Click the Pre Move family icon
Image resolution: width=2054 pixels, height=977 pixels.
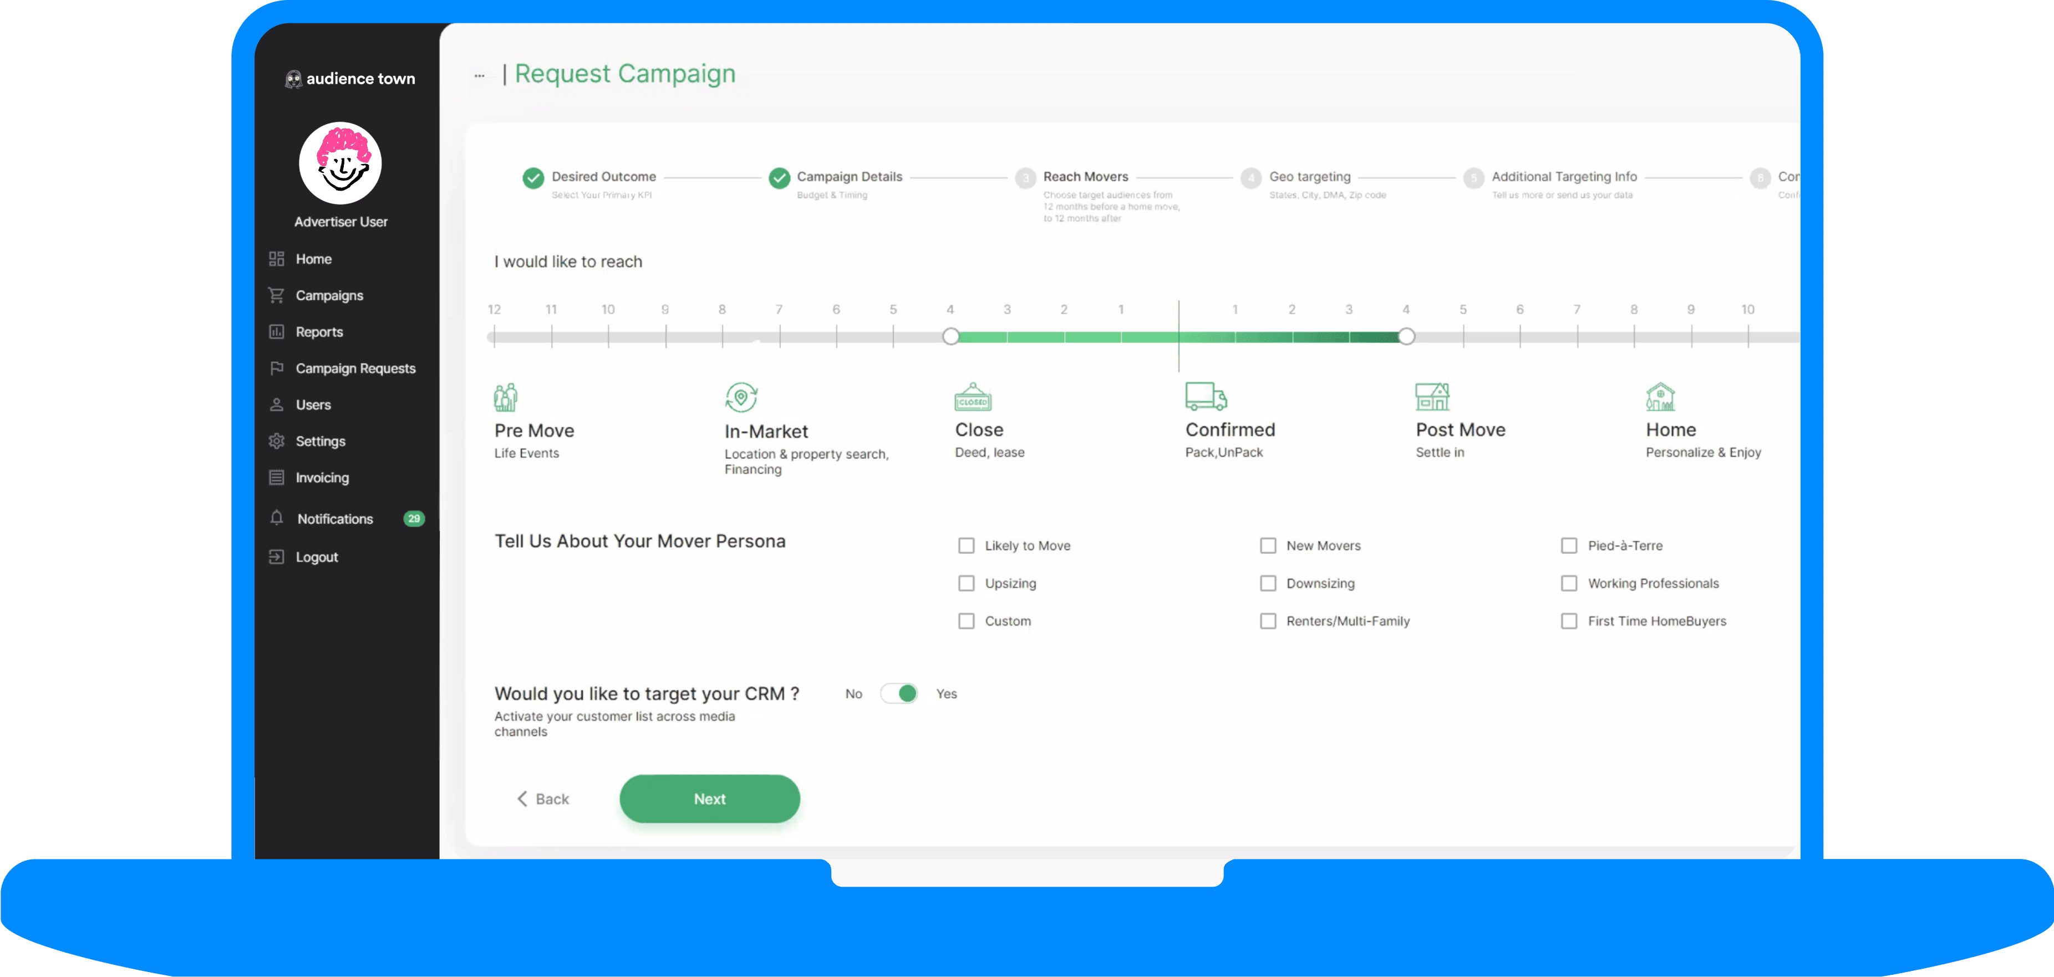pyautogui.click(x=506, y=397)
